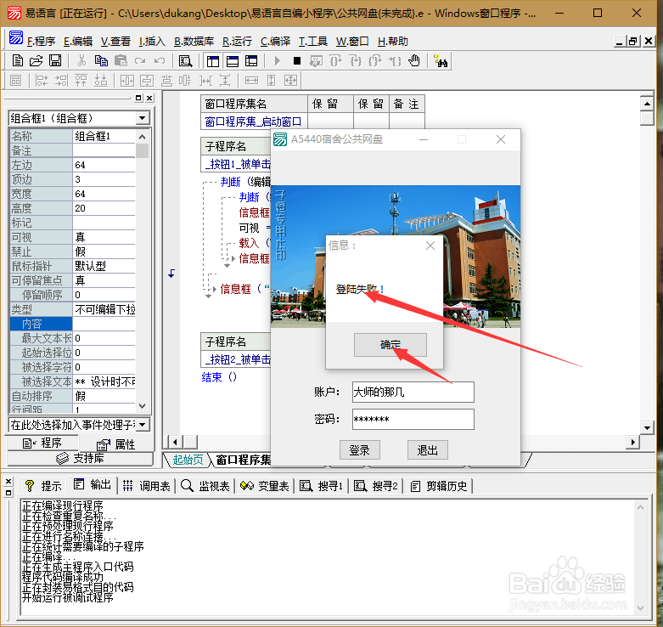663x627 pixels.
Task: Expand the event handler selection dropdown
Action: coord(142,424)
